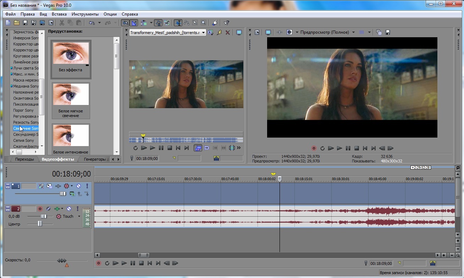Image resolution: width=464 pixels, height=278 pixels.
Task: Save snapshot of preview to file
Action: click(x=388, y=32)
